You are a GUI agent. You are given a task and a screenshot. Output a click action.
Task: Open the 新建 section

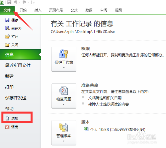coord(9,76)
